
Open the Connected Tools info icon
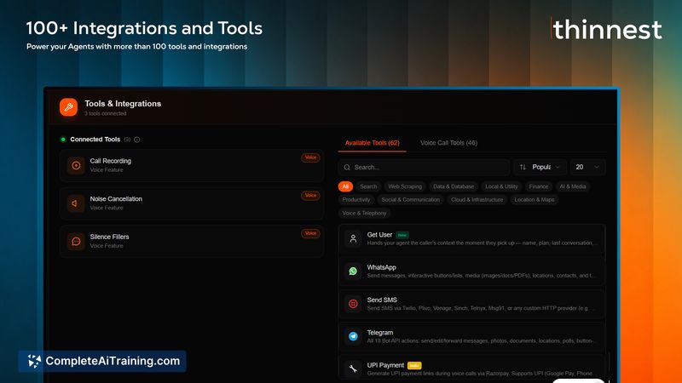click(x=137, y=140)
